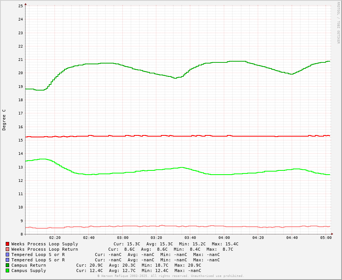Click the Degree C axis title
Image resolution: width=342 pixels, height=280 pixels.
click(x=4, y=120)
